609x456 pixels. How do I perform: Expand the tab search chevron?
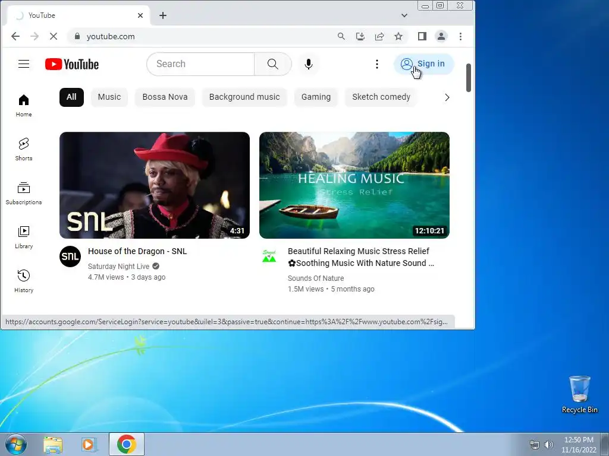pos(404,15)
